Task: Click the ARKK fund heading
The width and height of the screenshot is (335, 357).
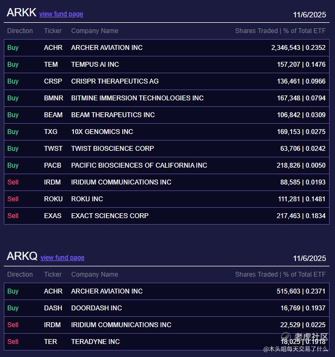Action: [21, 12]
